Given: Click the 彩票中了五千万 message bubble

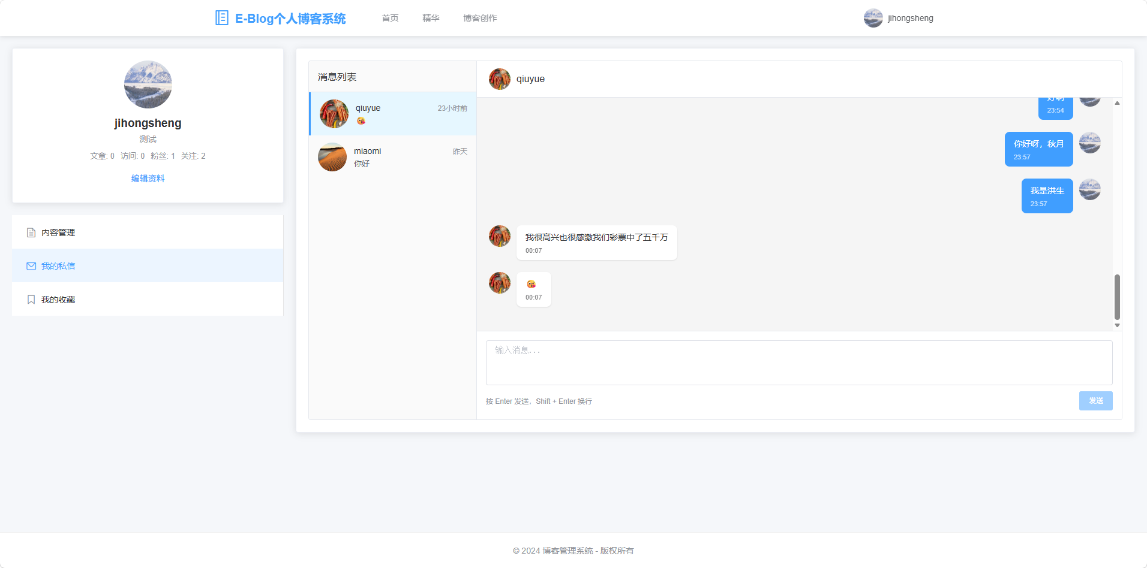Looking at the screenshot, I should click(597, 243).
